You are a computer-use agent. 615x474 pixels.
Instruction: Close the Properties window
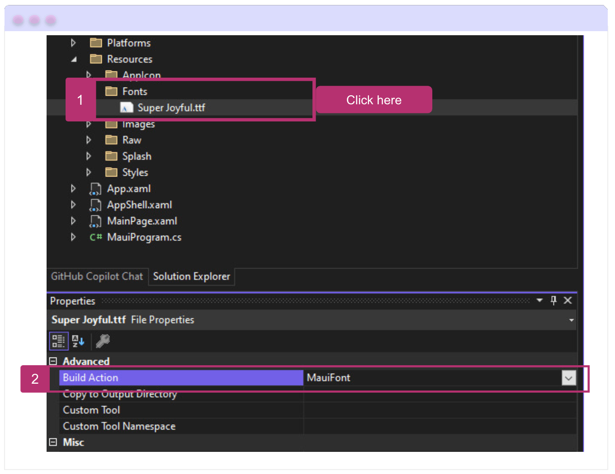coord(568,300)
